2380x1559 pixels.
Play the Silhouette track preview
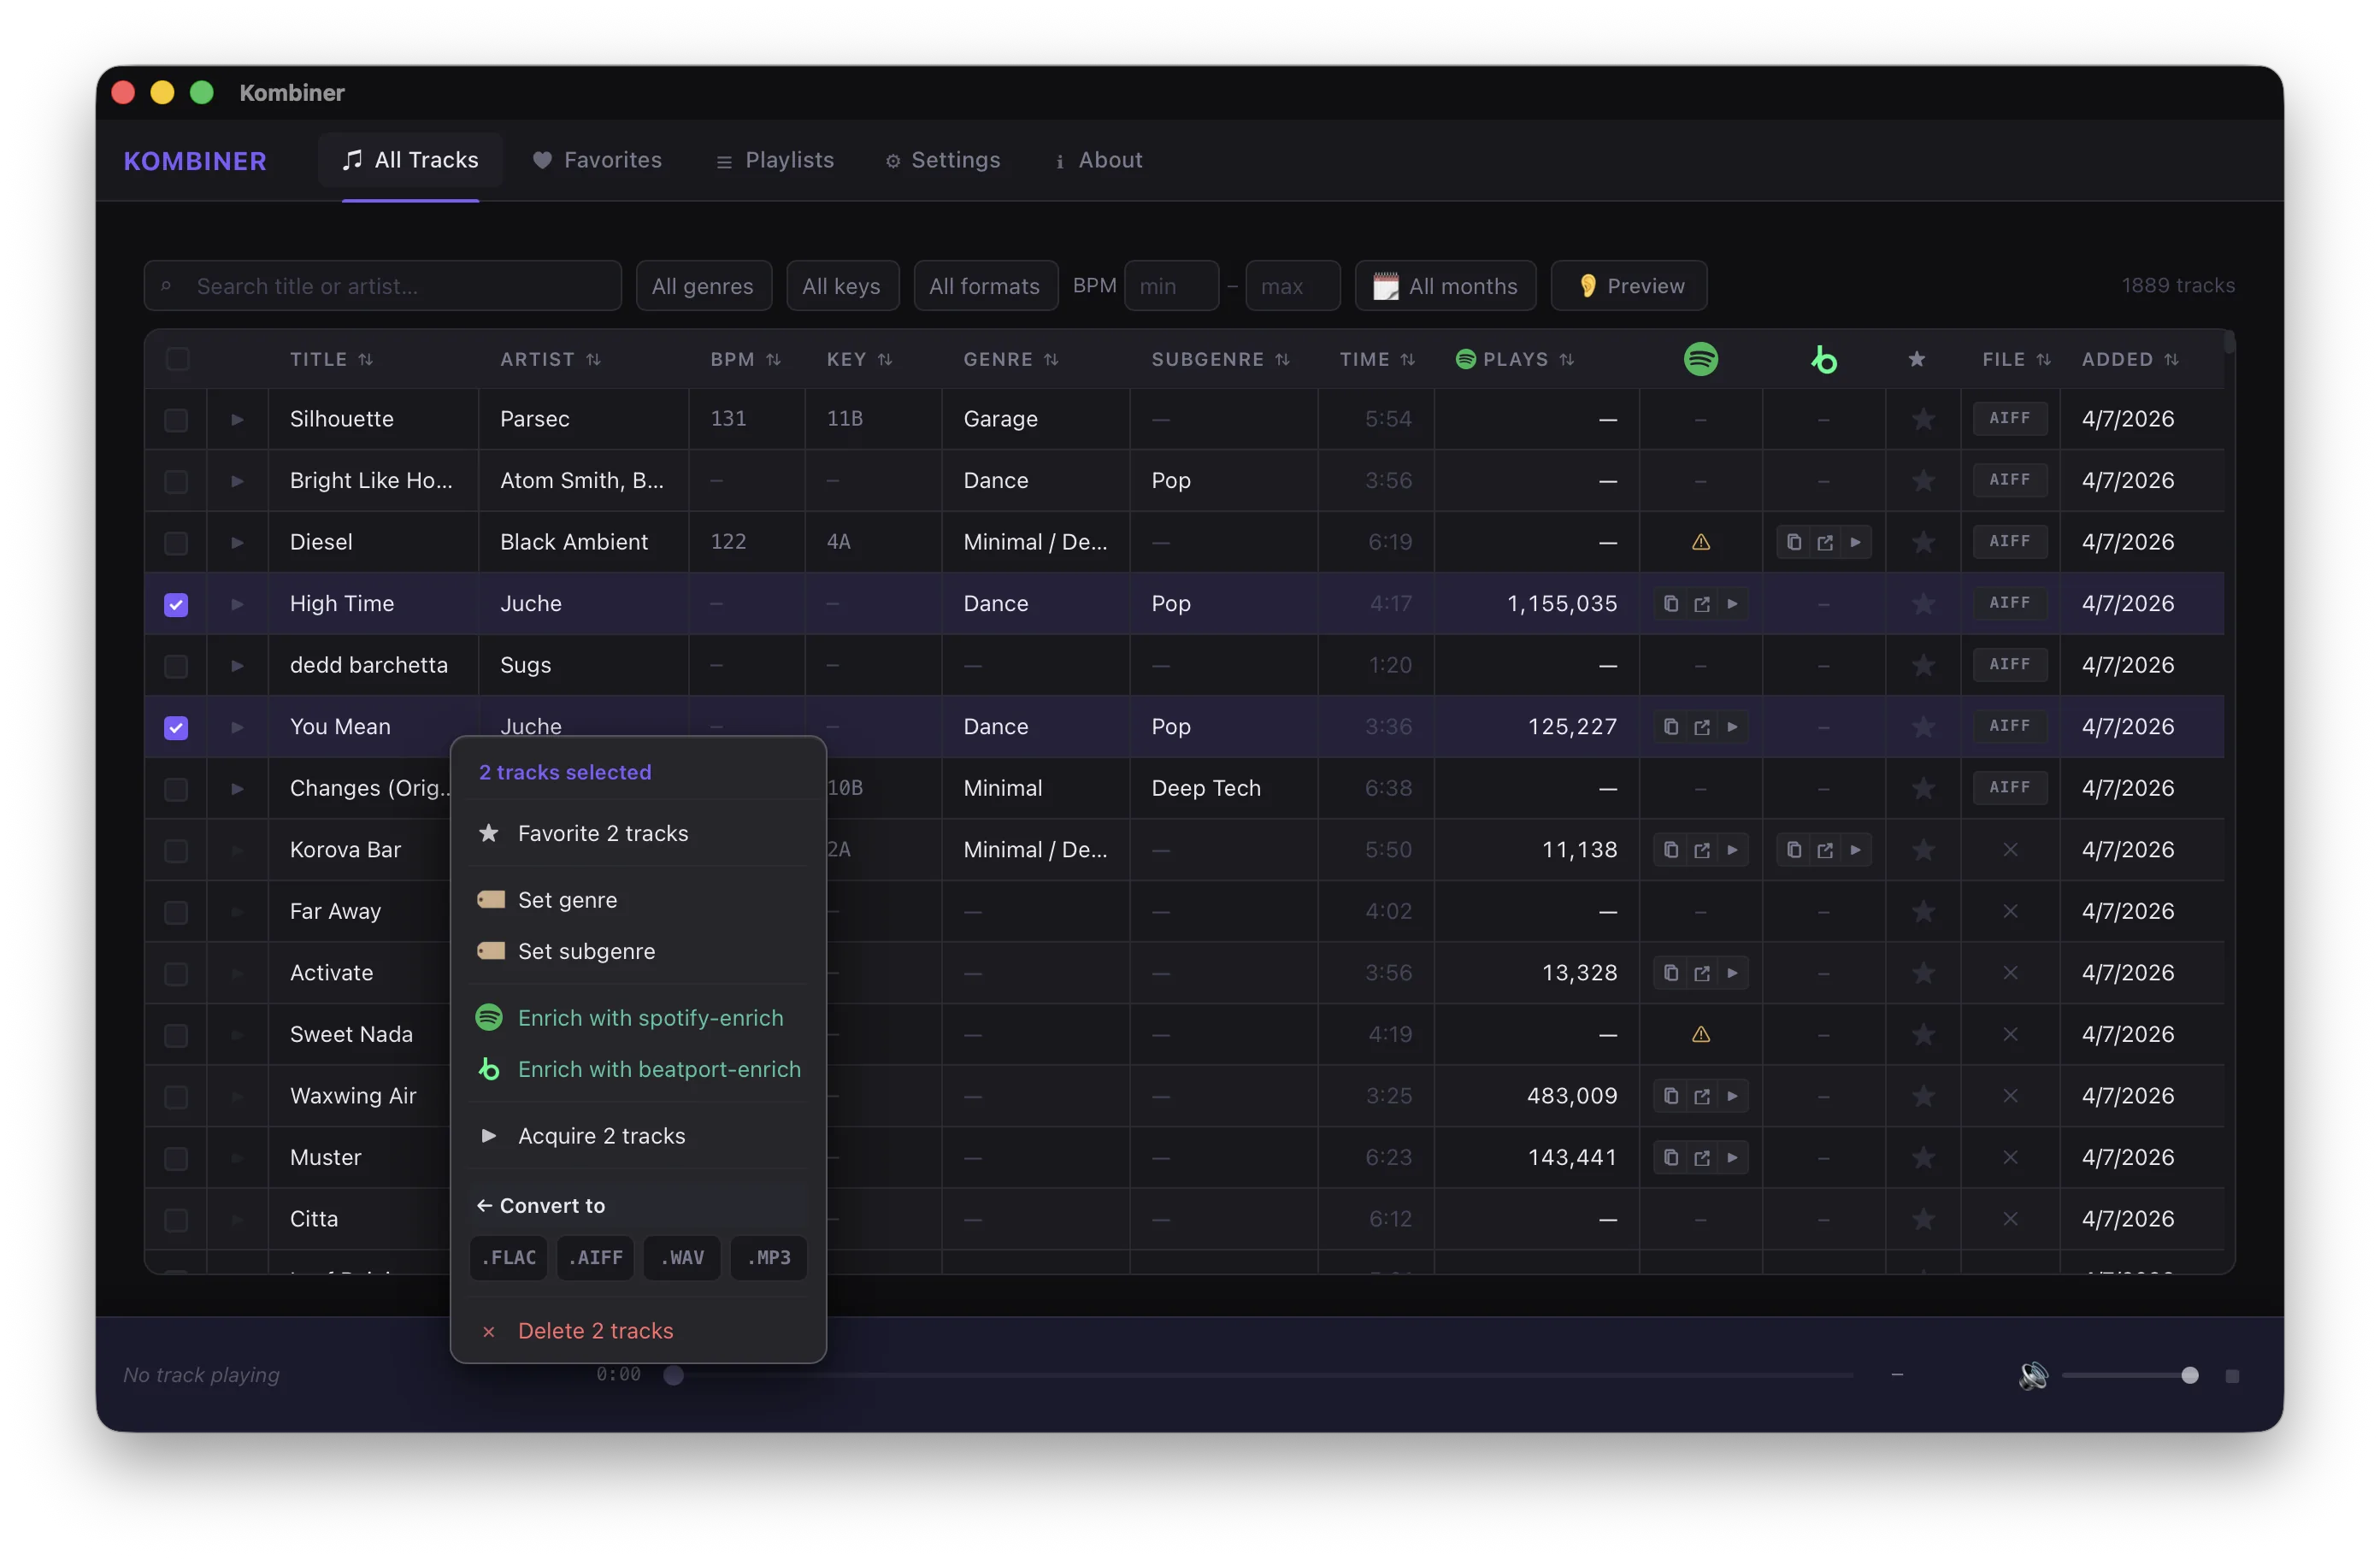pos(237,419)
